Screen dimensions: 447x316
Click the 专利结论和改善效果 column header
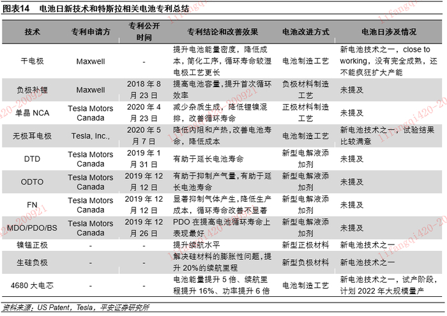[223, 32]
